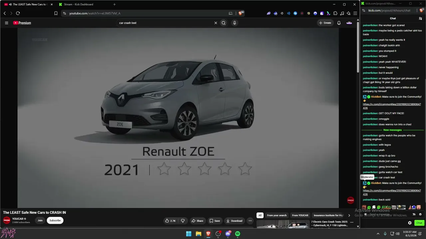
Task: Select the From YOUCAR chip
Action: [x=300, y=215]
